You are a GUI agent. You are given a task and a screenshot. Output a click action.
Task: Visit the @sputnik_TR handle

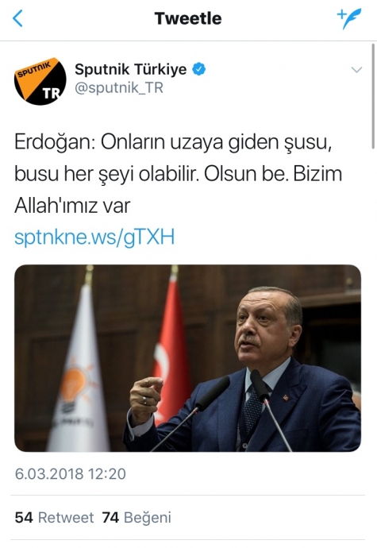(x=119, y=87)
